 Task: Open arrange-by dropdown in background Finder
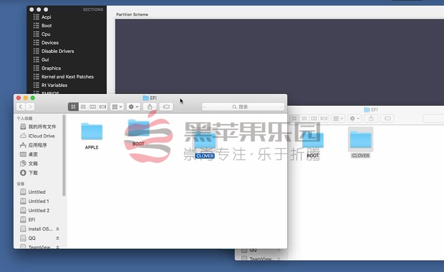pos(338,118)
